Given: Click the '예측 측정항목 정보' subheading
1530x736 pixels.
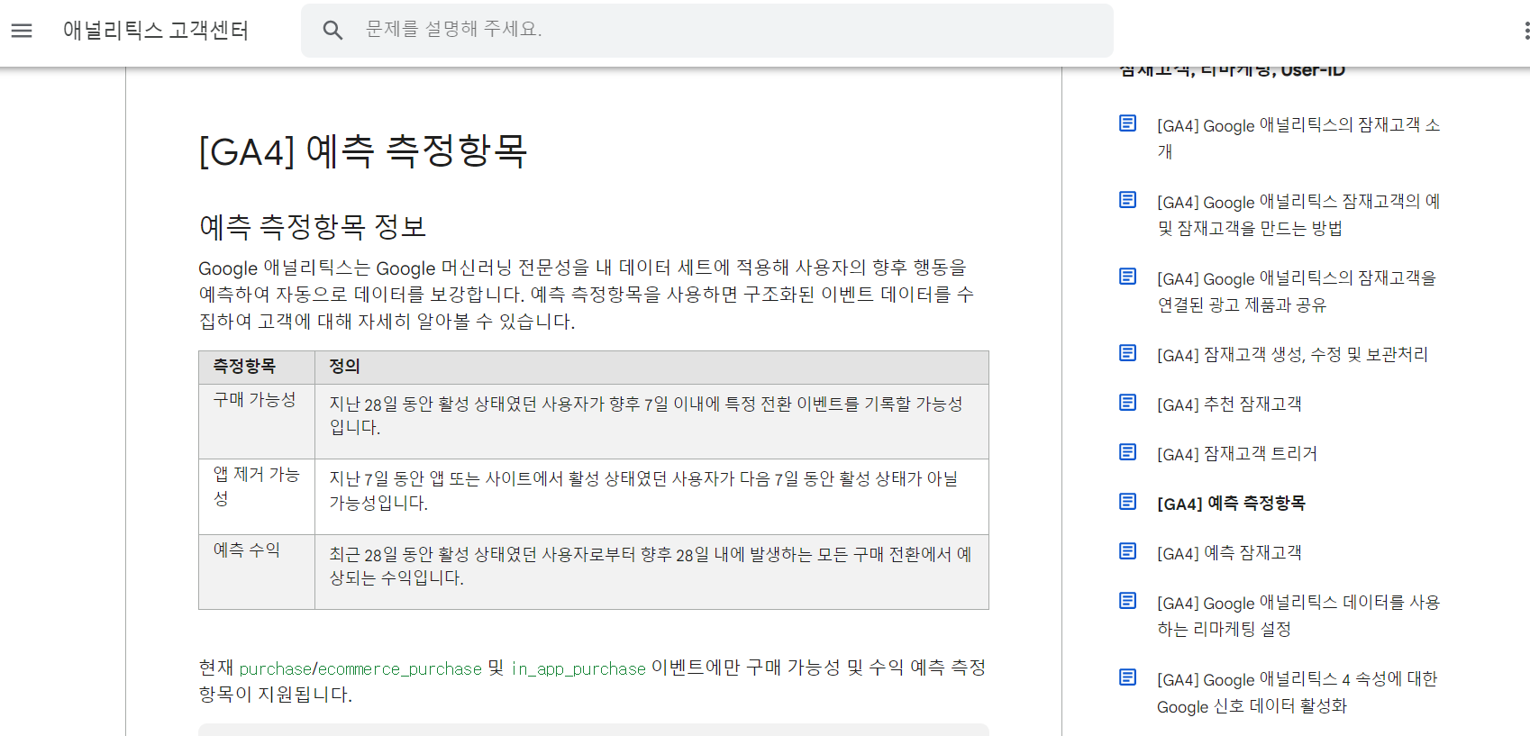Looking at the screenshot, I should click(x=313, y=226).
